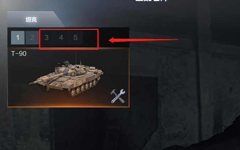Click the cropped white title at the top
240x150 pixels.
click(152, 1)
